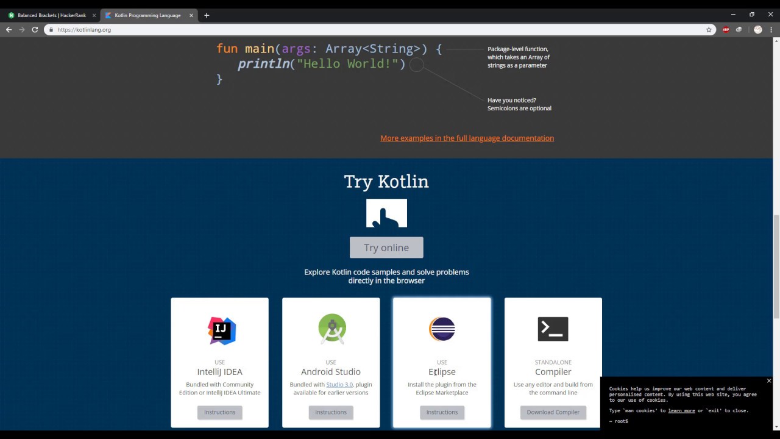This screenshot has height=439, width=780.
Task: Open Instructions for Android Studio
Action: pos(331,412)
